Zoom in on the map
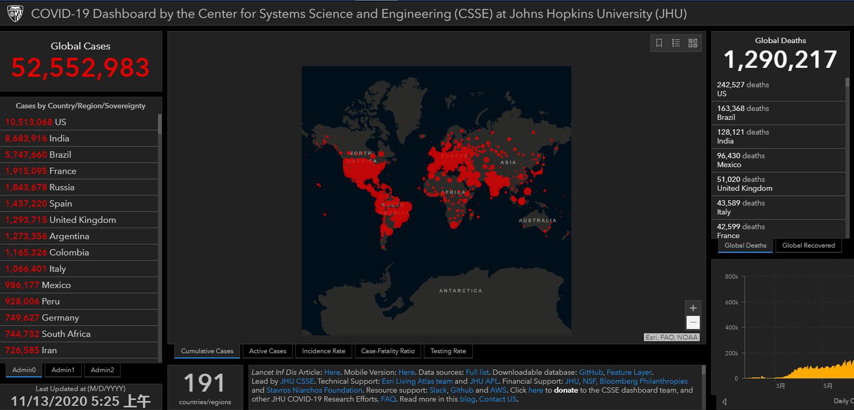Image resolution: width=854 pixels, height=410 pixels. [x=693, y=308]
